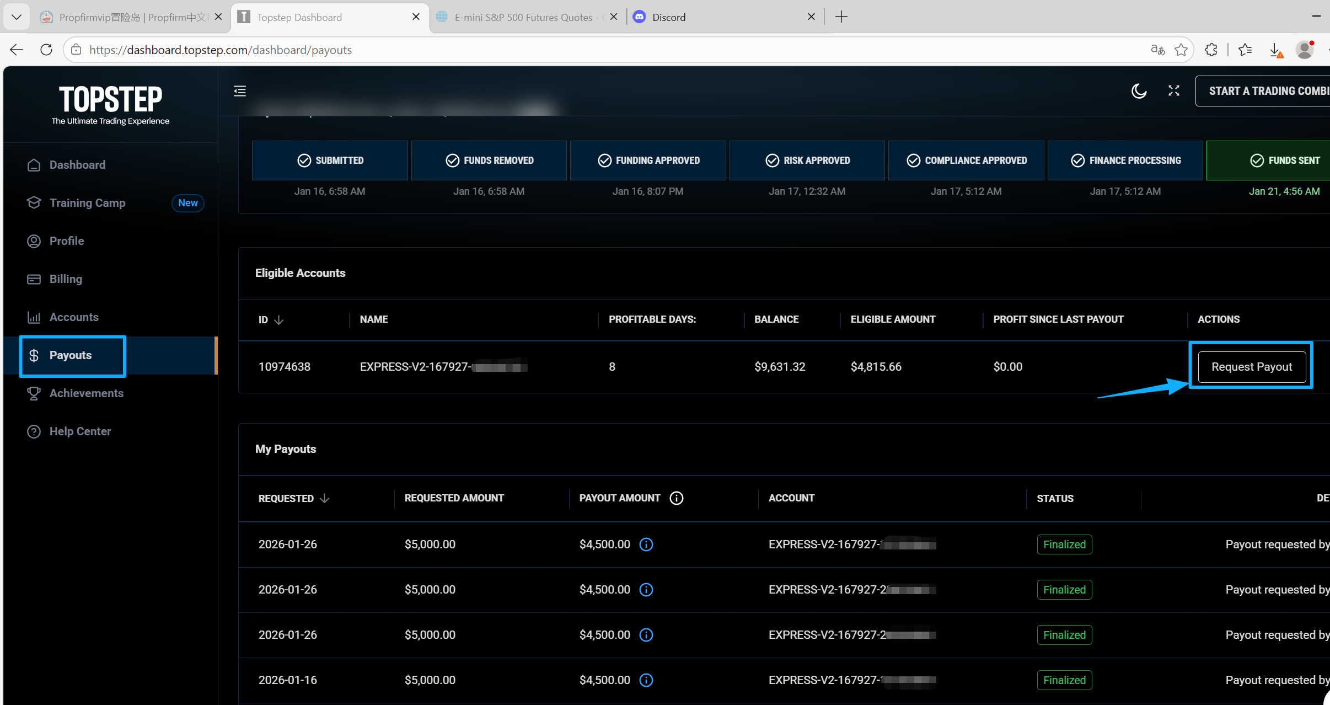Open the tab search dropdown chevron
The height and width of the screenshot is (705, 1330).
point(17,17)
